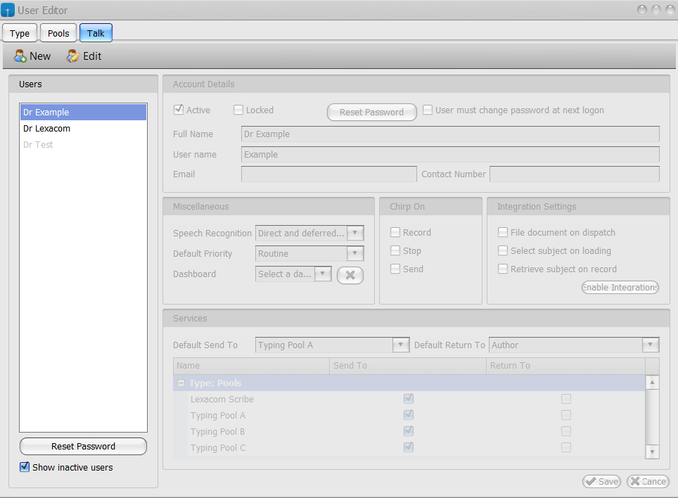Toggle Return To for Typing Pool A

[x=566, y=415]
